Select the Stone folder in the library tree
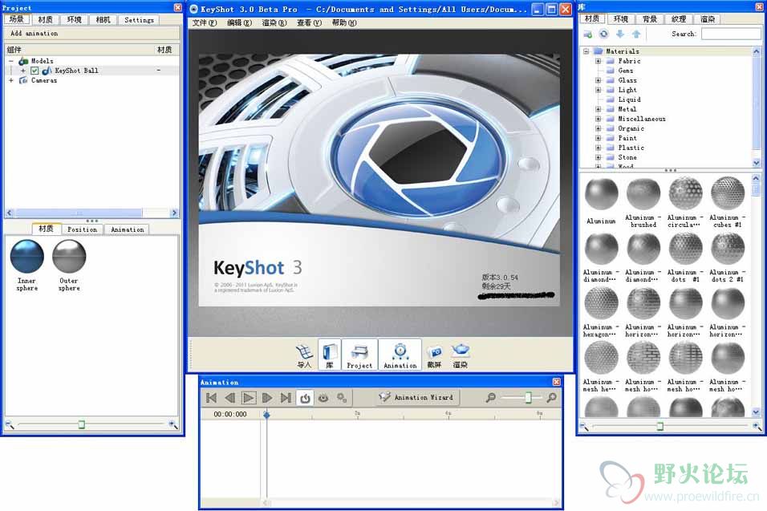Image resolution: width=767 pixels, height=511 pixels. tap(627, 157)
